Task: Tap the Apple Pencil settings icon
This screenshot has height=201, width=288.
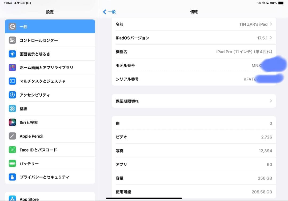Action: [x=12, y=136]
